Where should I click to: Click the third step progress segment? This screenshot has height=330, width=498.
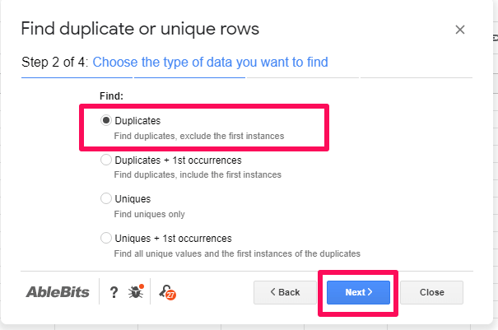click(303, 77)
